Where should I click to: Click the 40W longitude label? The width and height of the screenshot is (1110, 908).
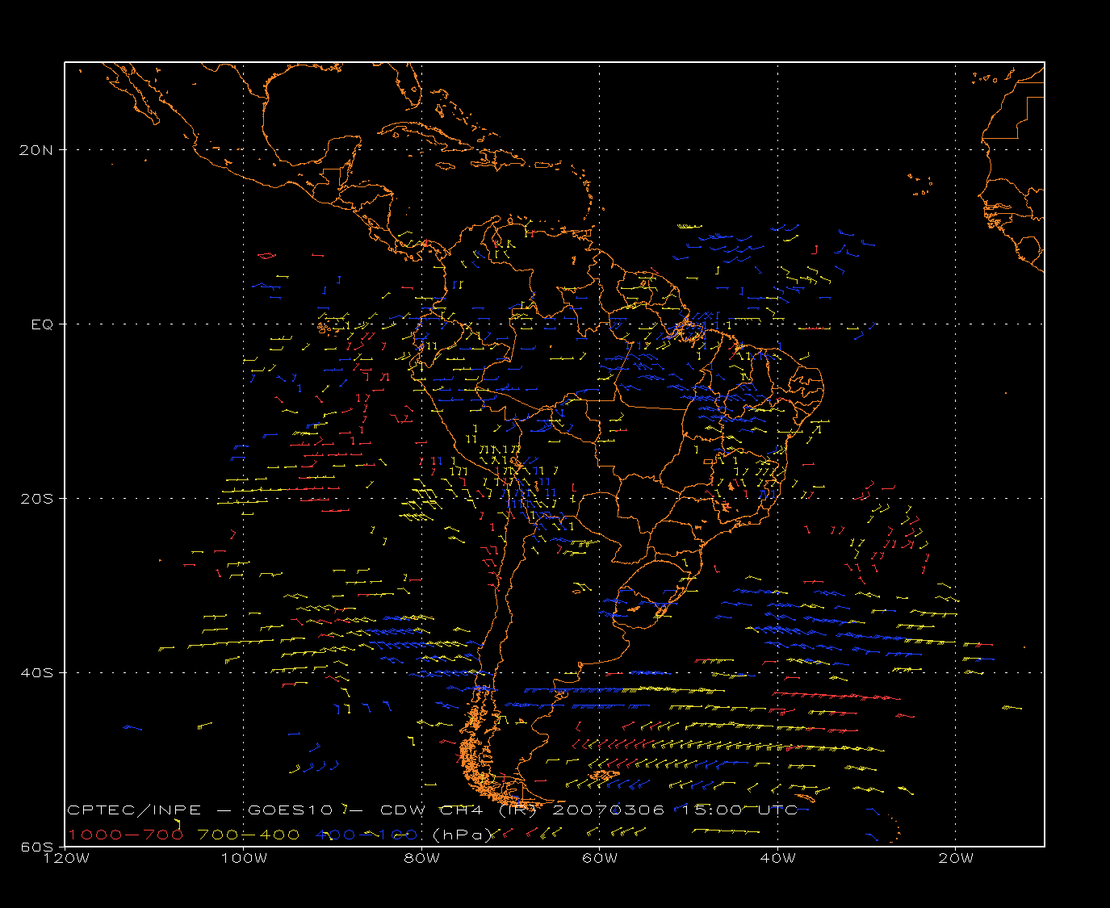point(777,858)
